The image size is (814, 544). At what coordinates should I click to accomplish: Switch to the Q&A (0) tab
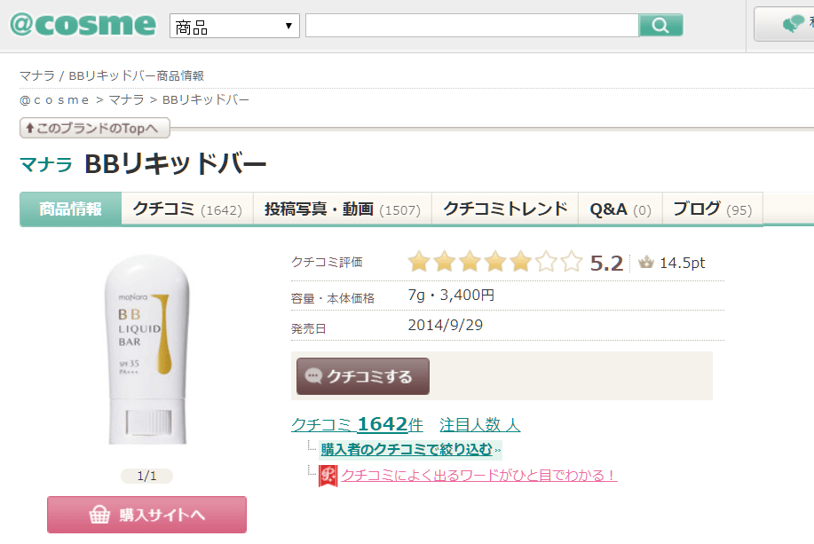[620, 209]
